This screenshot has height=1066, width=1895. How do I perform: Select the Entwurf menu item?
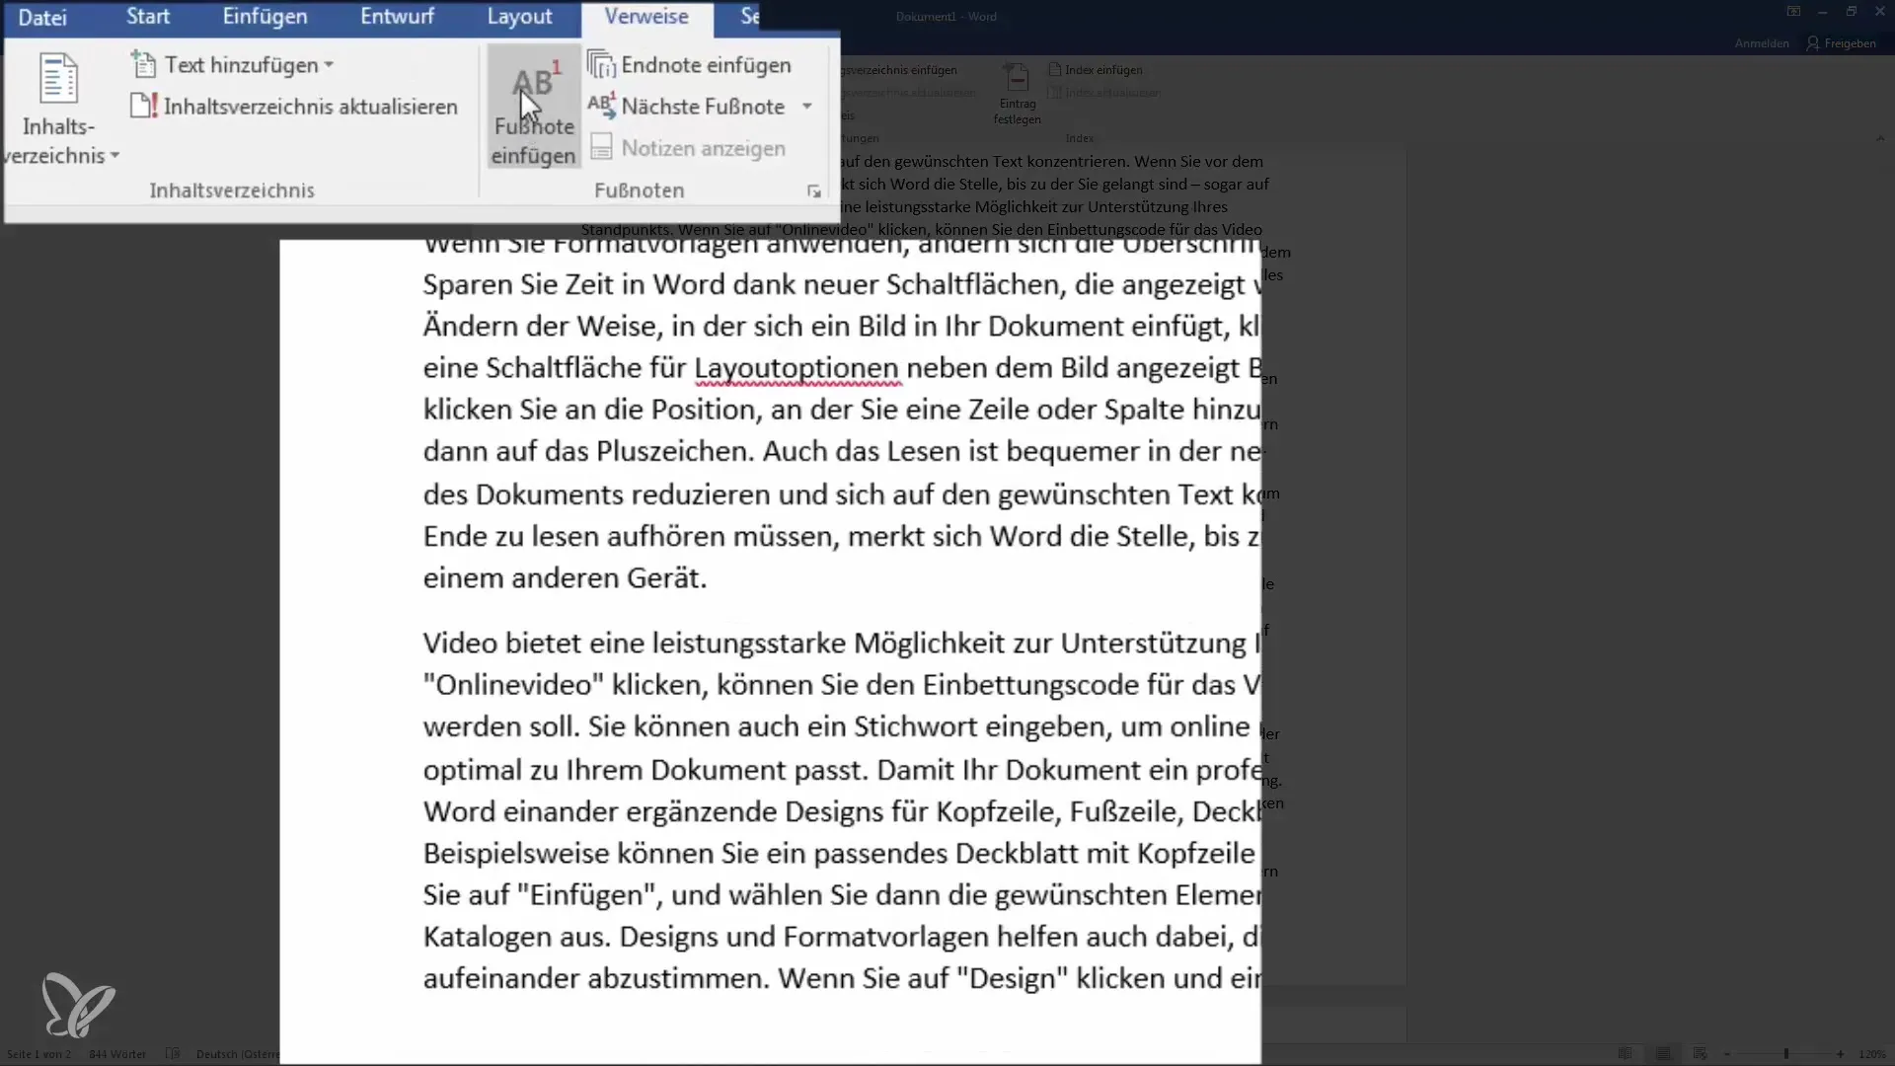399,17
